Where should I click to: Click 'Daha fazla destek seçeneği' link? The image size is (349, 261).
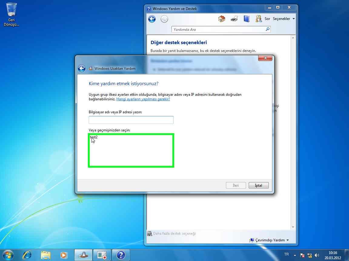tap(174, 234)
